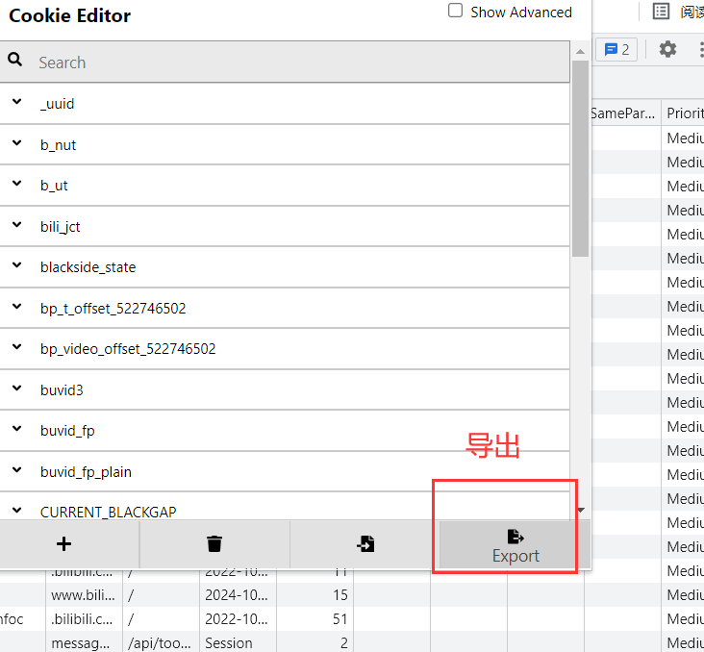Expand the CURRENT_BLACKGAP cookie chevron

tap(17, 510)
